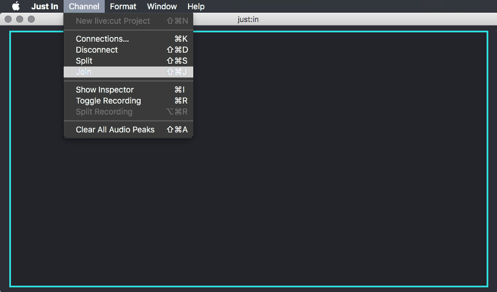The height and width of the screenshot is (292, 497).
Task: Open the Window menu
Action: [x=162, y=6]
